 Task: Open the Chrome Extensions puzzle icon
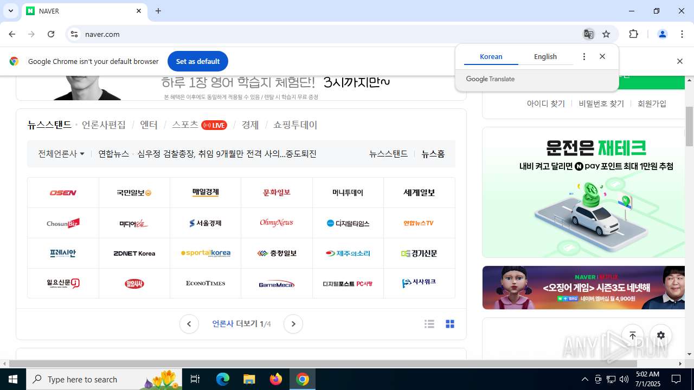[633, 34]
